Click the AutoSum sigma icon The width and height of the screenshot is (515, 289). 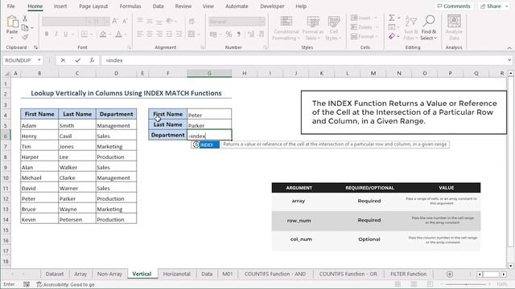tap(392, 18)
